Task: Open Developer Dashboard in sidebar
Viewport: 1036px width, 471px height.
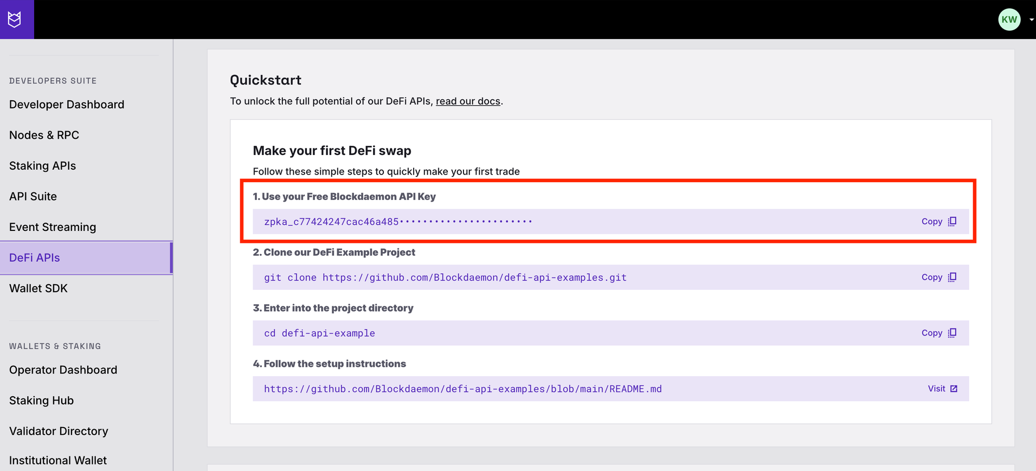Action: [67, 105]
